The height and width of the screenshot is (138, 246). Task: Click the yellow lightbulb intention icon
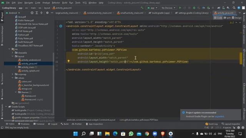(x=68, y=61)
